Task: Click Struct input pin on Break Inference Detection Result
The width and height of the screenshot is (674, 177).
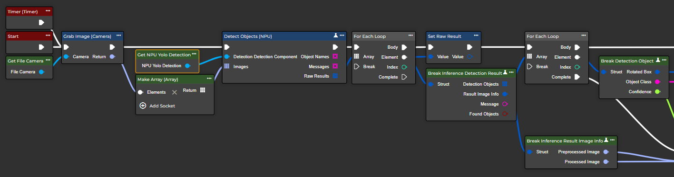Action: (x=431, y=84)
